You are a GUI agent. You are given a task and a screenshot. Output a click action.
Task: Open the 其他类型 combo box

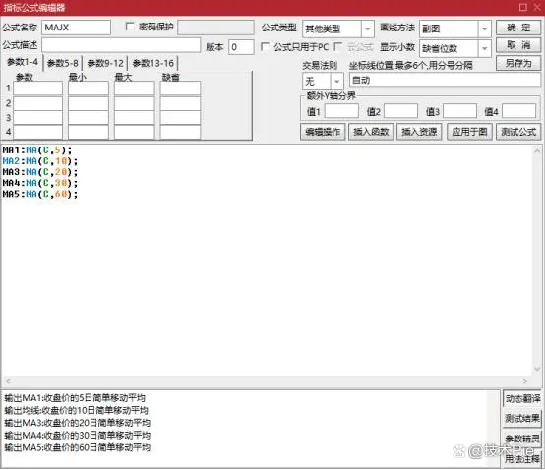(338, 29)
